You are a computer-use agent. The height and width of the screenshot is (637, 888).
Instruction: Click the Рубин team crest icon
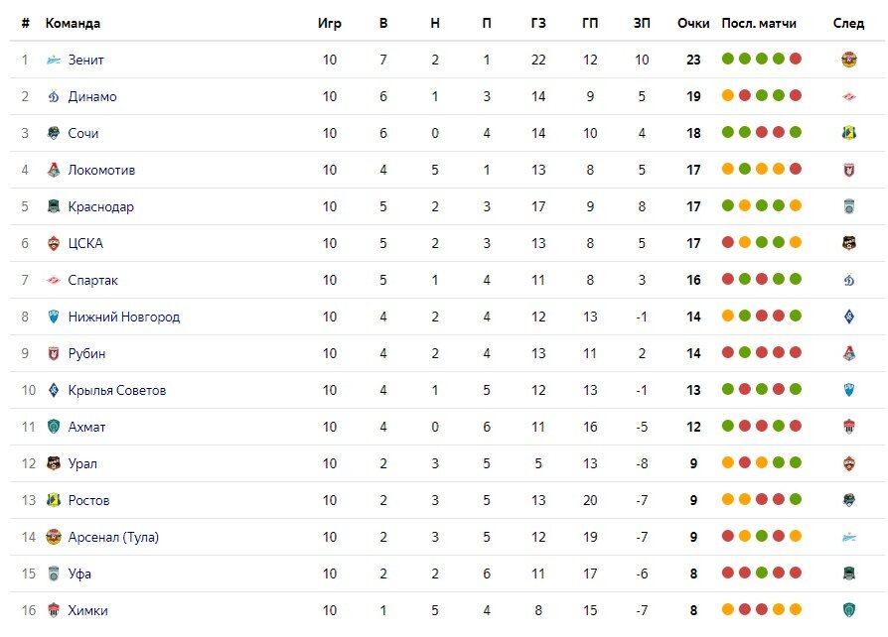[54, 353]
